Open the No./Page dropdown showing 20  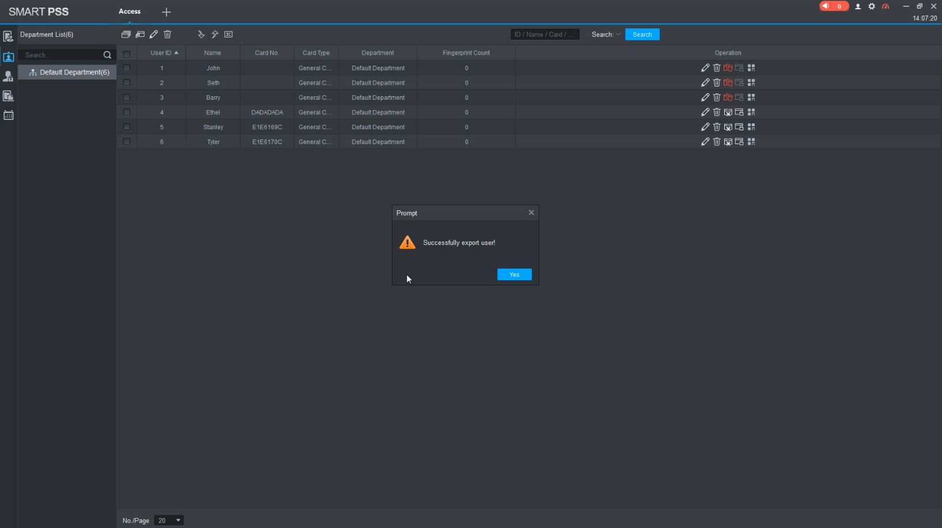[x=169, y=521]
